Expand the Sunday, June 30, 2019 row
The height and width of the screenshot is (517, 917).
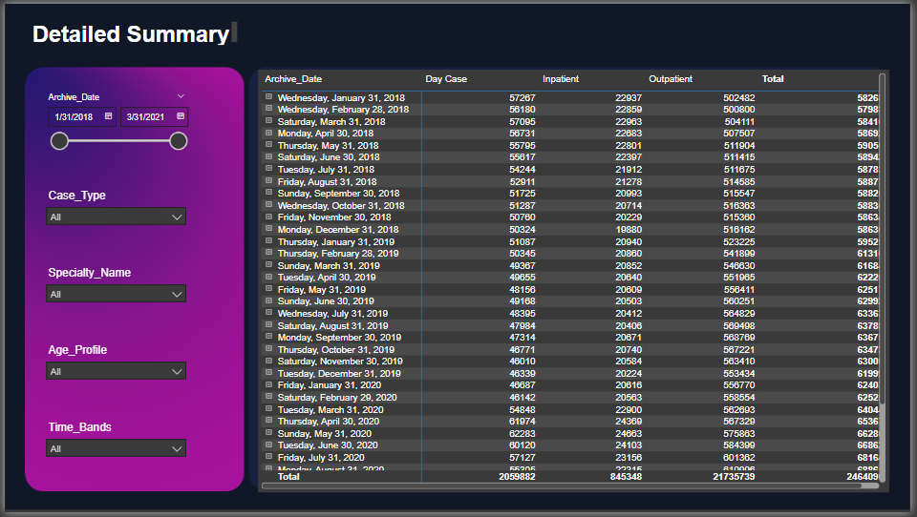(269, 300)
